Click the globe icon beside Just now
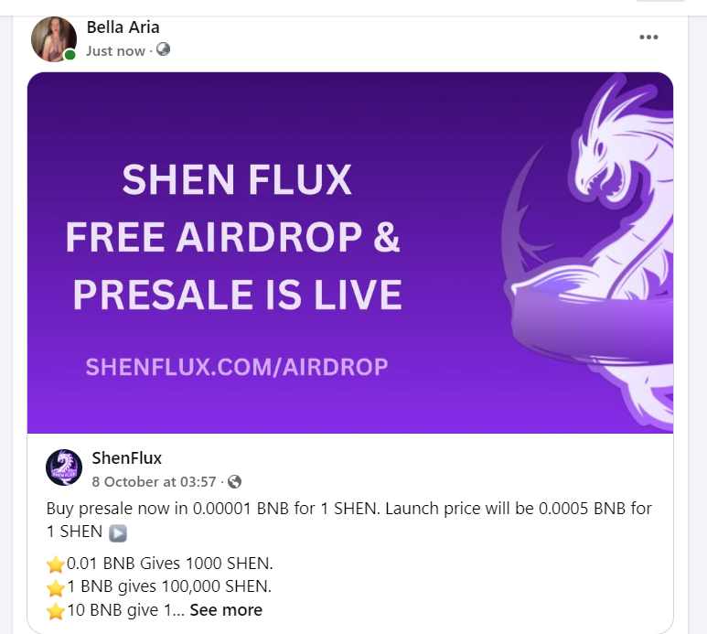This screenshot has height=634, width=707. [163, 49]
